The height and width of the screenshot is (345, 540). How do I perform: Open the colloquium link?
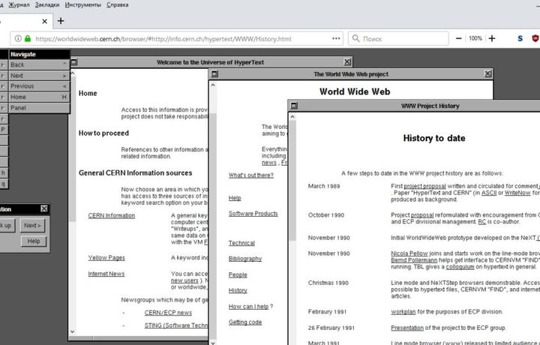click(460, 267)
